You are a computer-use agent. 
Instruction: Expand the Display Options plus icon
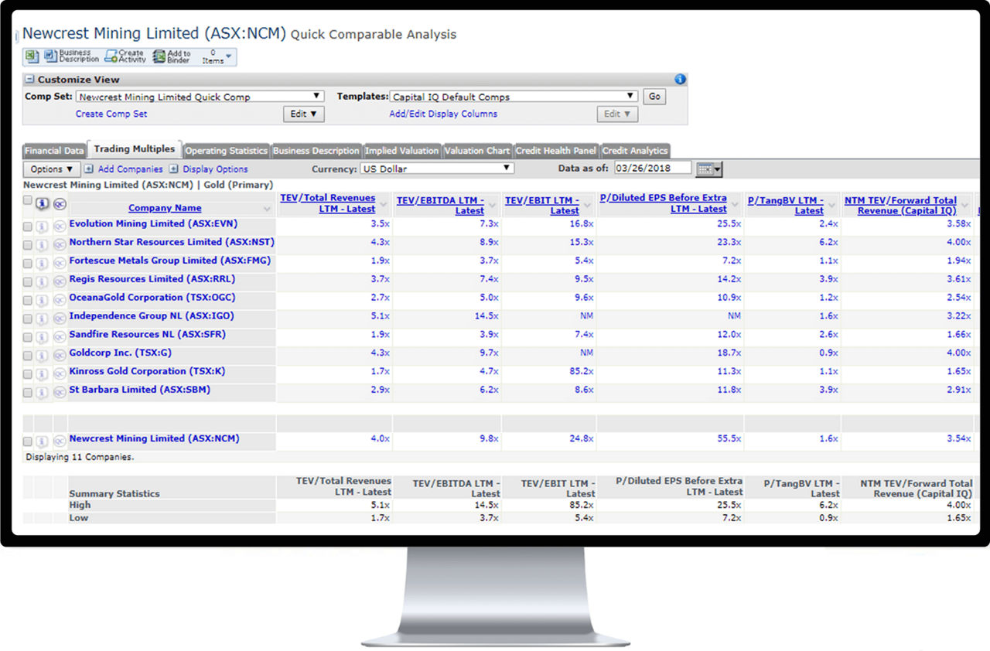(x=173, y=169)
